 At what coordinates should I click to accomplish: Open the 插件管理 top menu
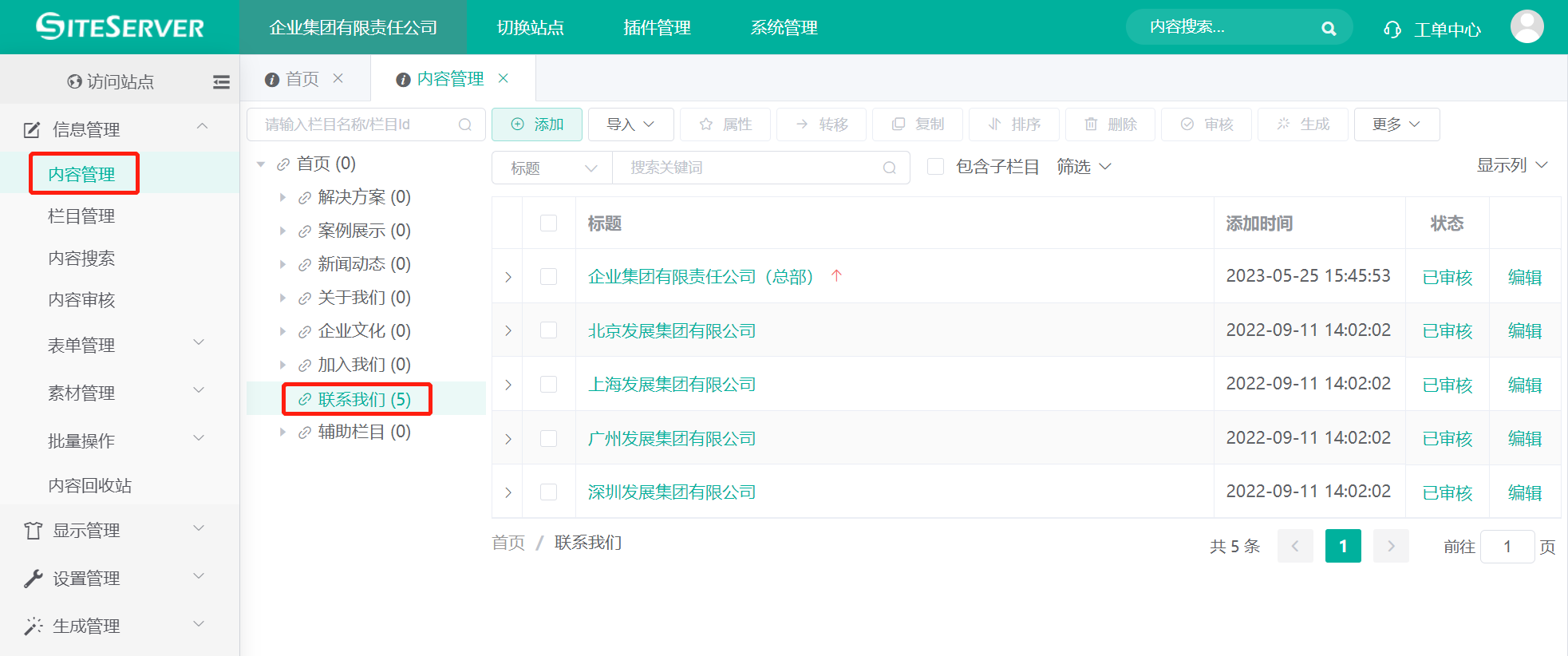658,27
